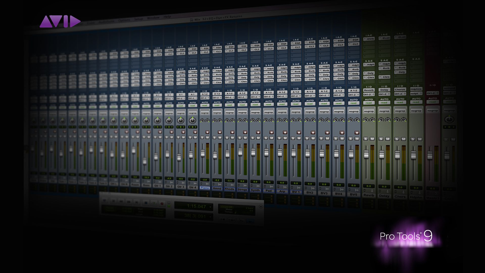Click the Stop button in the transport
The image size is (485, 273).
tap(146, 203)
